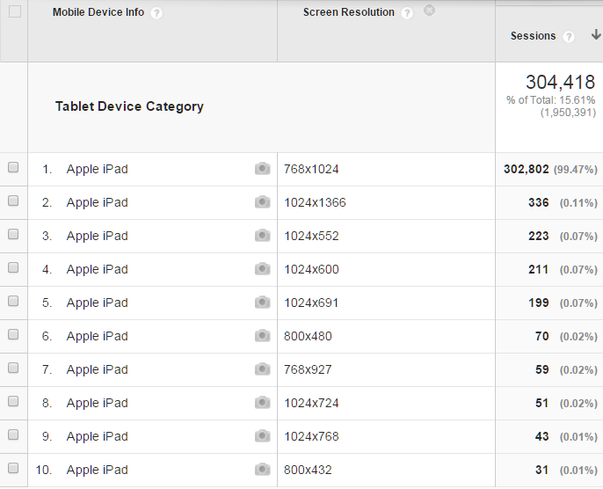Image resolution: width=603 pixels, height=489 pixels.
Task: Open camera icon for 1024x691 iPad row
Action: 262,303
